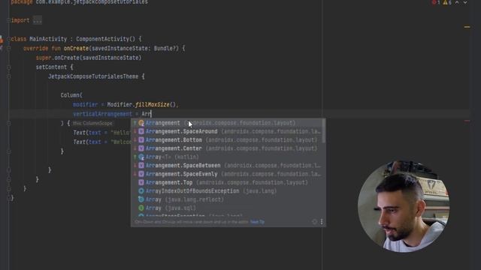This screenshot has height=270, width=481.
Task: Jump to red error marker in error stripe
Action: click(x=467, y=121)
